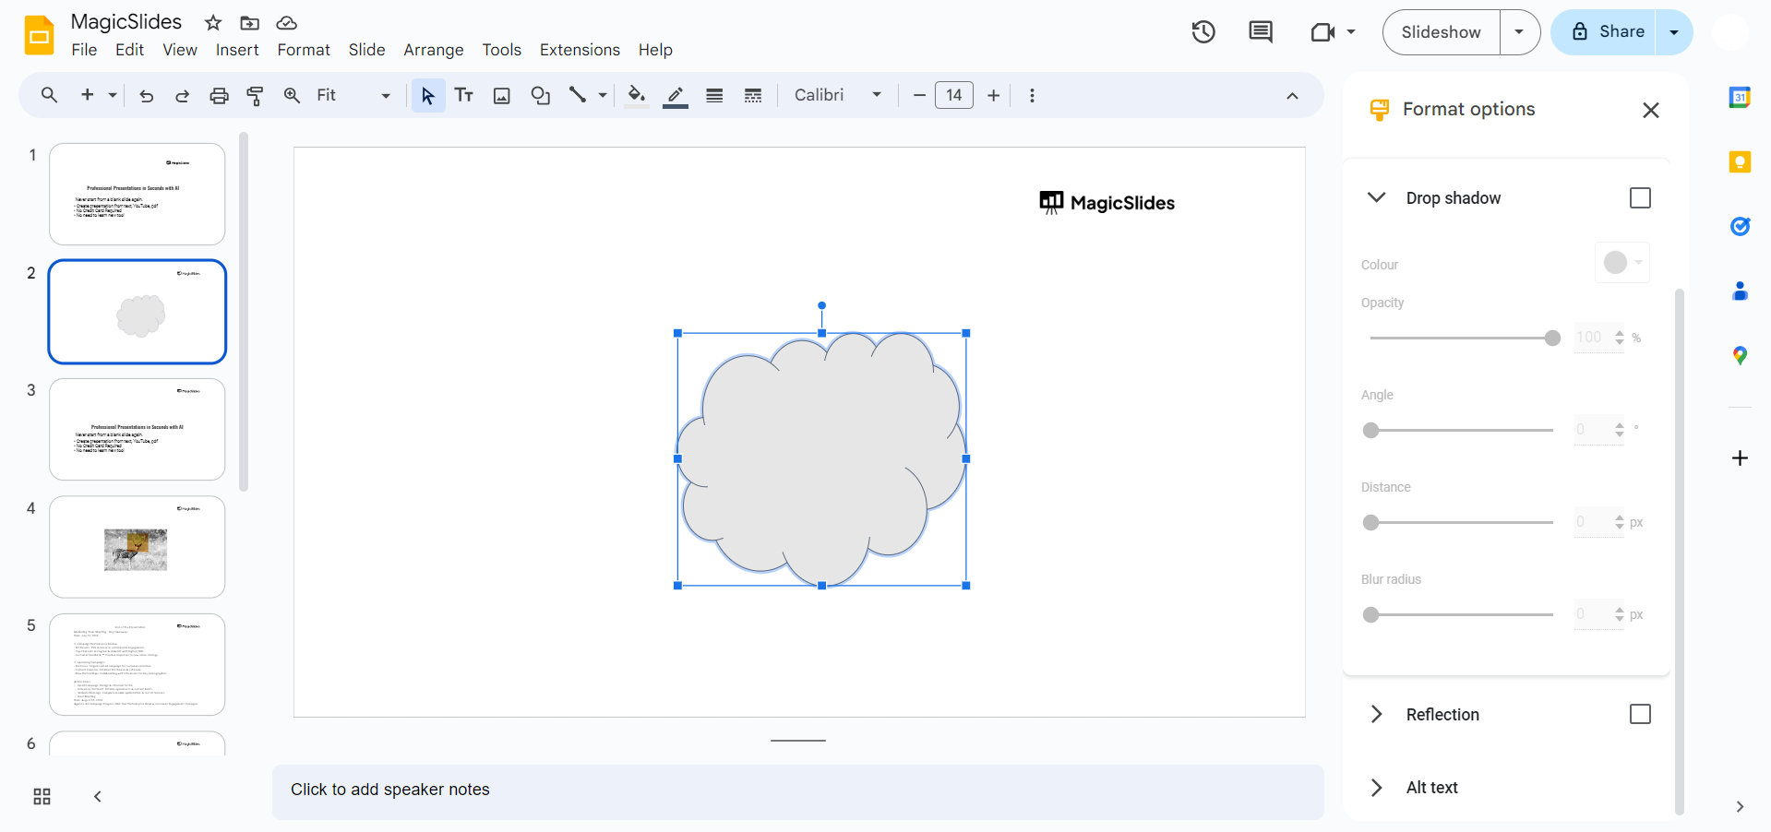The image size is (1771, 832).
Task: Select the text box tool
Action: [464, 95]
